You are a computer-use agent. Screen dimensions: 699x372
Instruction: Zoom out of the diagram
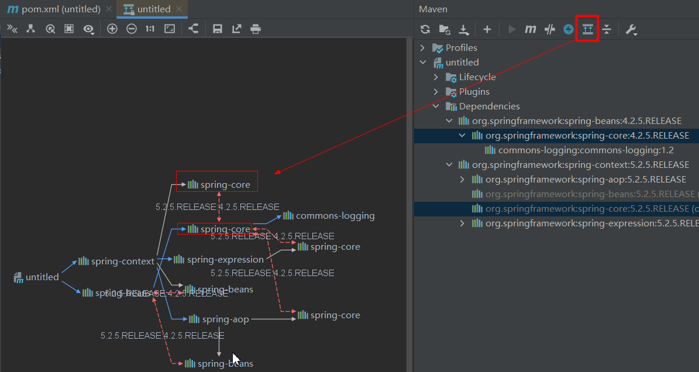(132, 29)
